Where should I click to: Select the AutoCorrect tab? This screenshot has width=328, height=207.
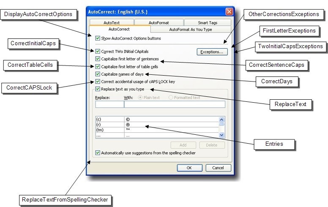(x=119, y=29)
